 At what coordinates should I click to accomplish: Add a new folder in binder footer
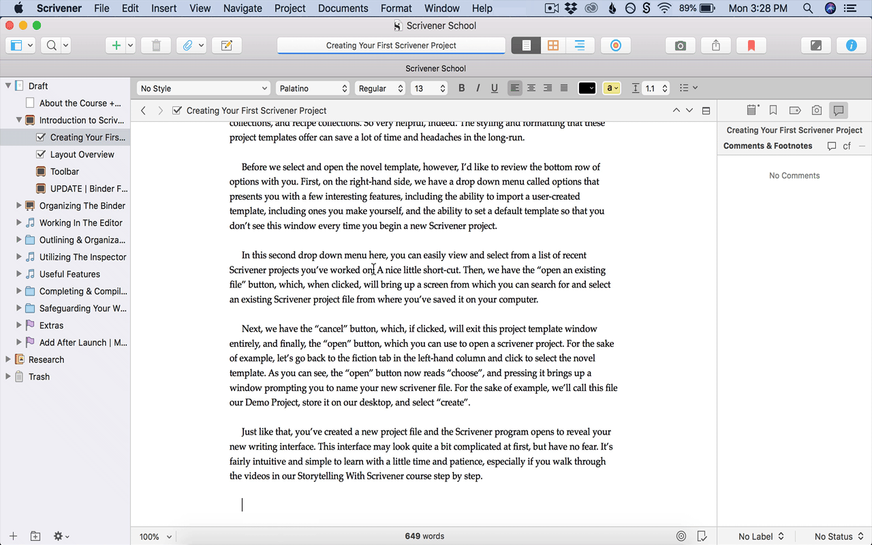pyautogui.click(x=35, y=536)
